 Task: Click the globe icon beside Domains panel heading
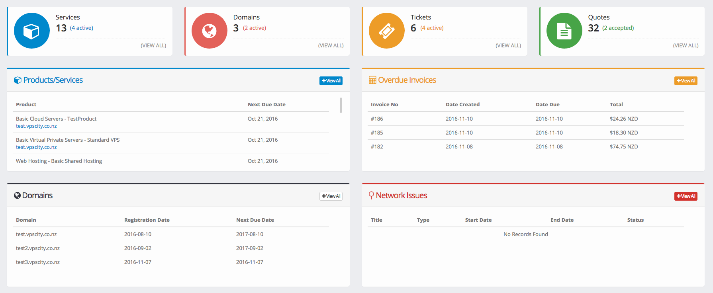click(x=18, y=195)
